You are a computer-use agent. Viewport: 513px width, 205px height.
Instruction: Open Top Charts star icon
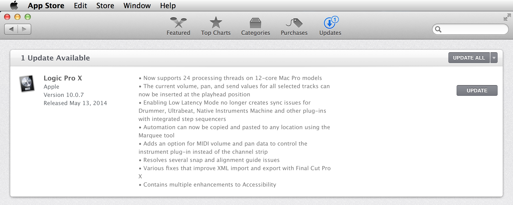point(216,23)
